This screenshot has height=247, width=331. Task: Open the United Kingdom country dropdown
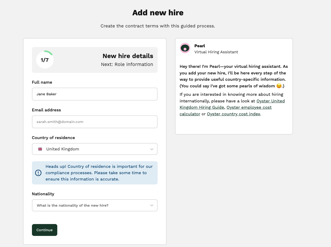click(x=95, y=149)
